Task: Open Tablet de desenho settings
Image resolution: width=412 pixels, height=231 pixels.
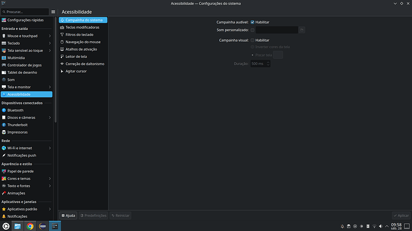Action: click(26, 72)
